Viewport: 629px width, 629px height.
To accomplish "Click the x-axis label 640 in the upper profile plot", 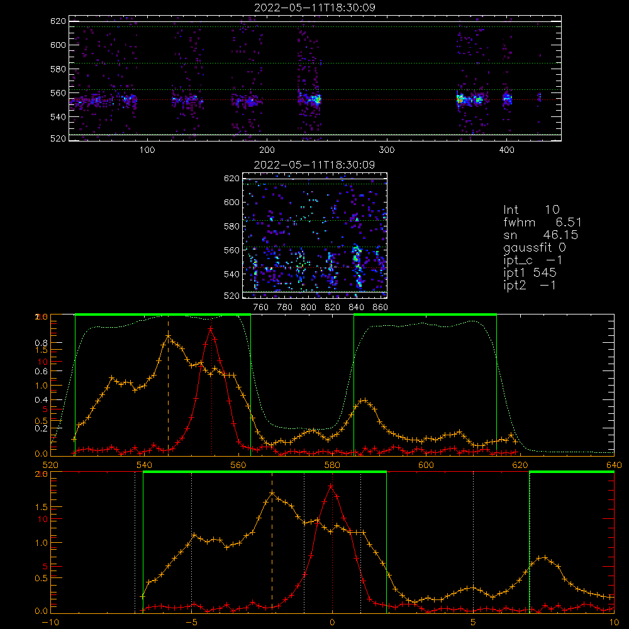I will (x=614, y=465).
